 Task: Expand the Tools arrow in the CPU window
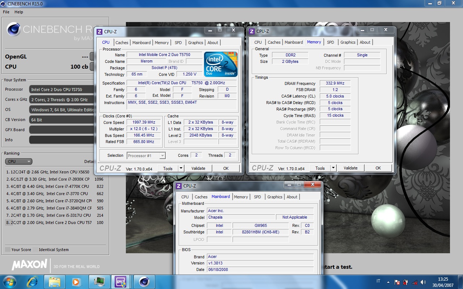point(181,168)
